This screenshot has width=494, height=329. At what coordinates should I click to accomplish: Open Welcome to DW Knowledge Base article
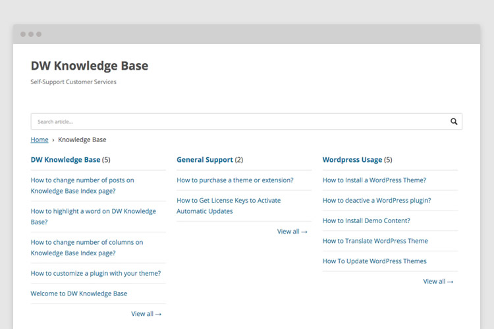coord(79,293)
